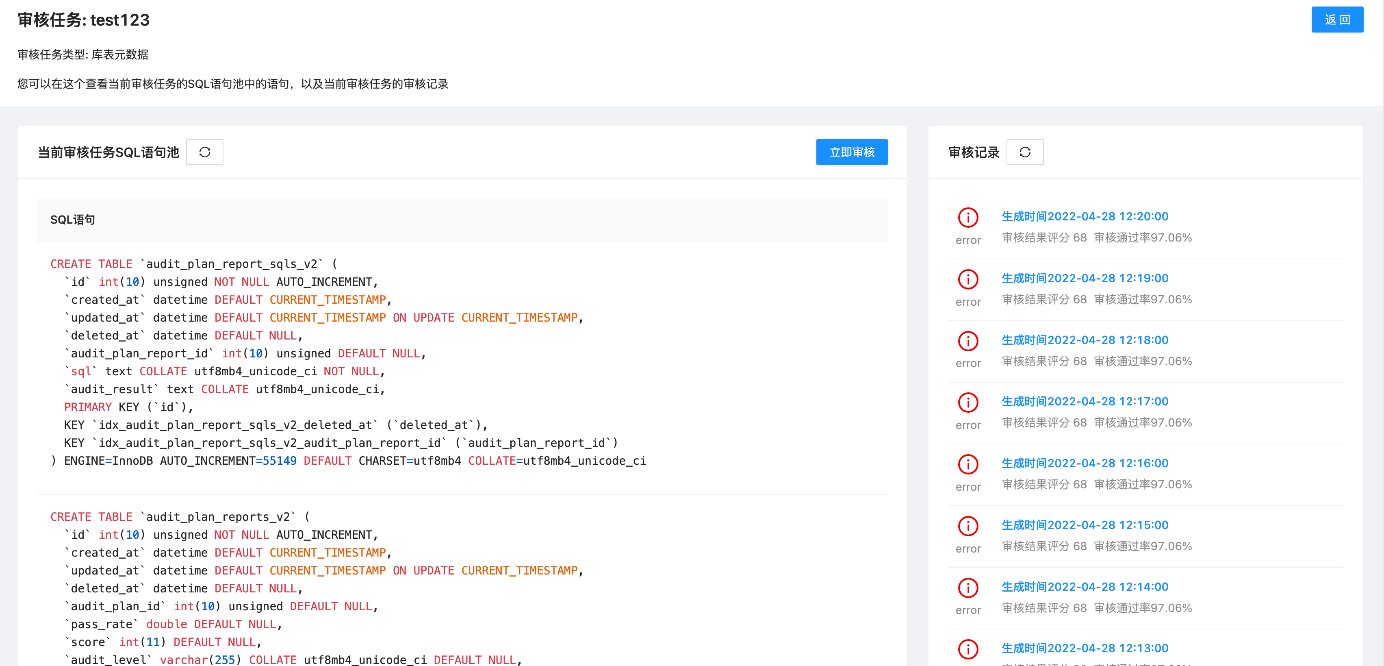Click the 返回 return button
1384x666 pixels.
[1337, 20]
